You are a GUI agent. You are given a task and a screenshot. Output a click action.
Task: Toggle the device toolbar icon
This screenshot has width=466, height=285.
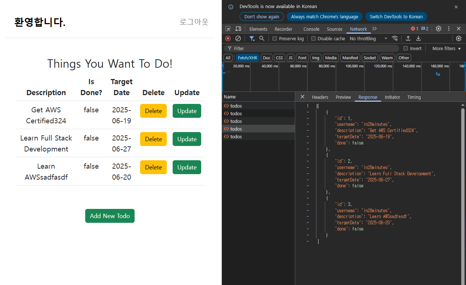(238, 29)
